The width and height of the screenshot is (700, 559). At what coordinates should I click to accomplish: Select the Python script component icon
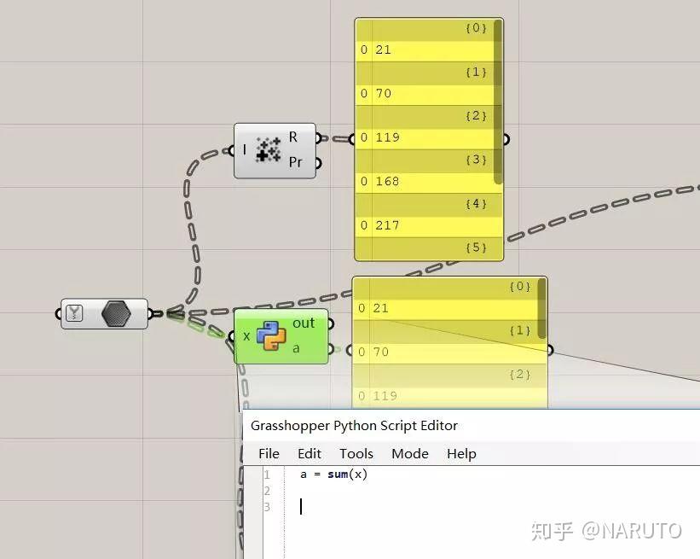click(x=273, y=337)
